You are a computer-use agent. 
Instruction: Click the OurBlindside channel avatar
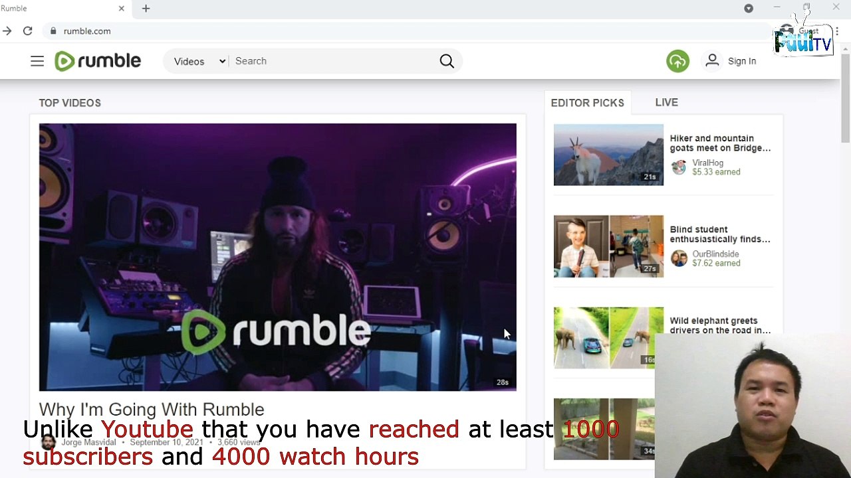click(x=678, y=259)
